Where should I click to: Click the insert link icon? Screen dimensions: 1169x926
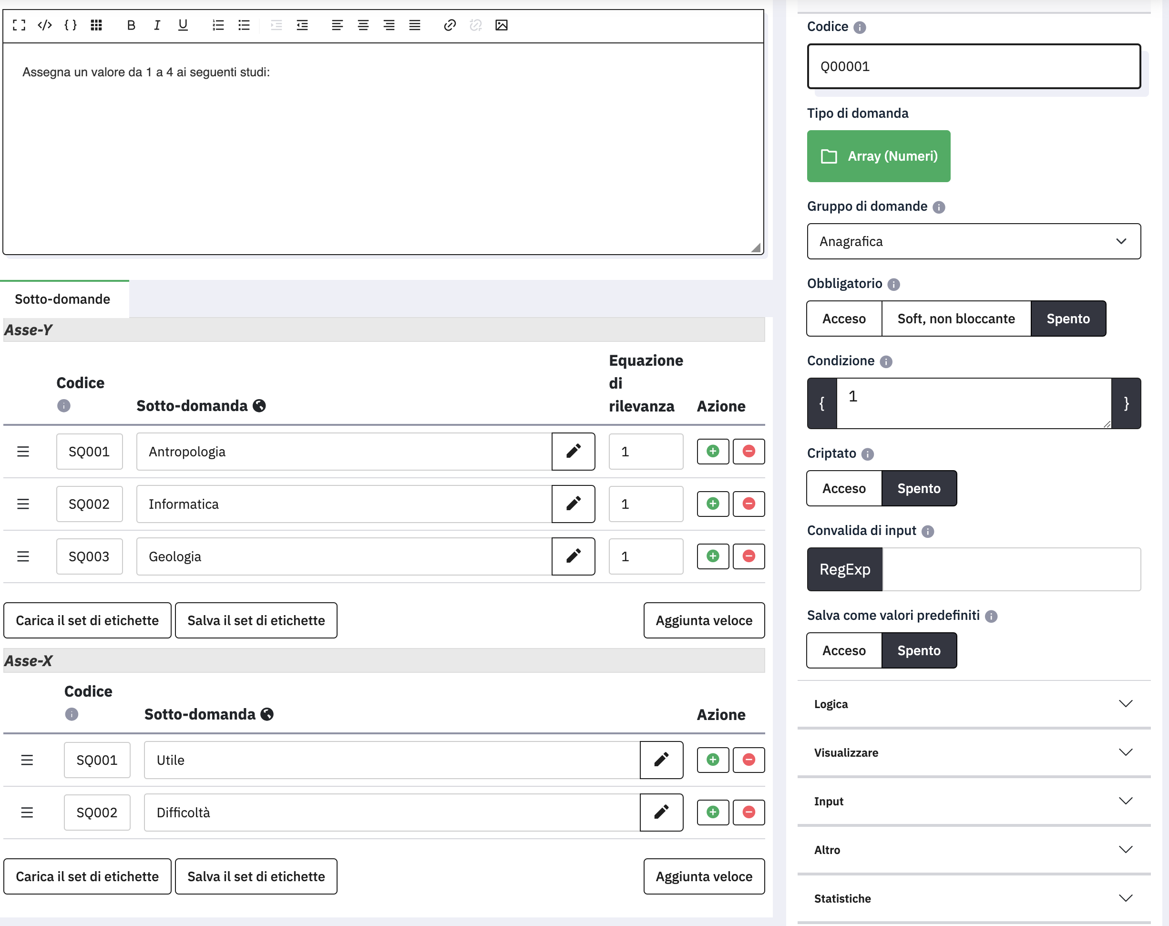point(449,25)
